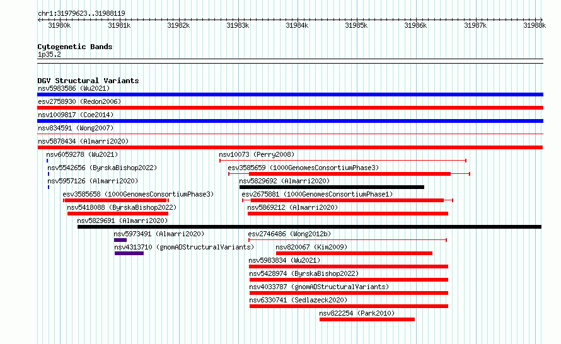Open nsv5829692 (Almarri2020) label
Screen dimensions: 561x344
pyautogui.click(x=284, y=181)
